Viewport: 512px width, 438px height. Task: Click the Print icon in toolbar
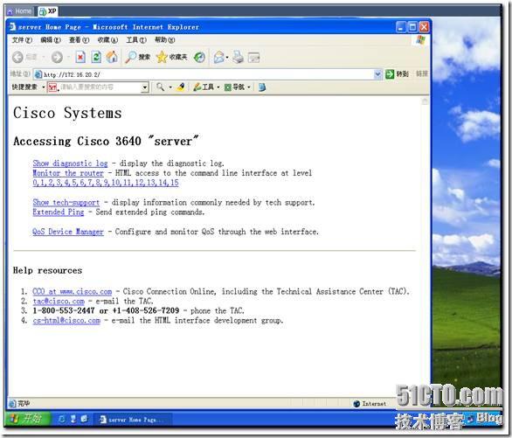[x=239, y=58]
